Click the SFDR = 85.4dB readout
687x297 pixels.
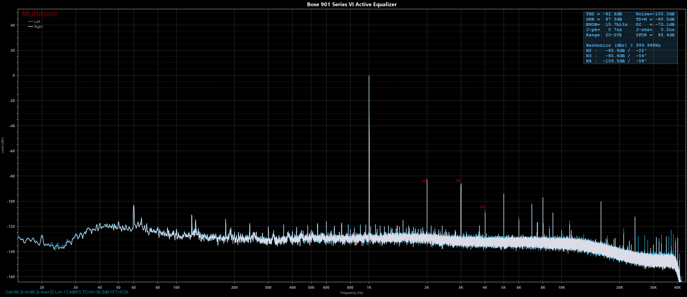655,35
